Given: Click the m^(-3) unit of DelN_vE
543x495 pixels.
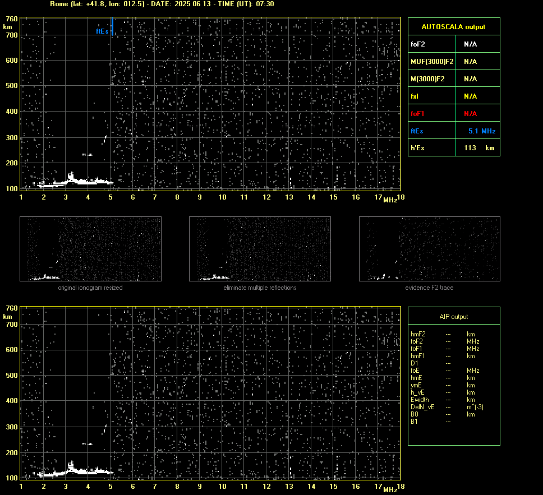Looking at the screenshot, I should click(475, 407).
